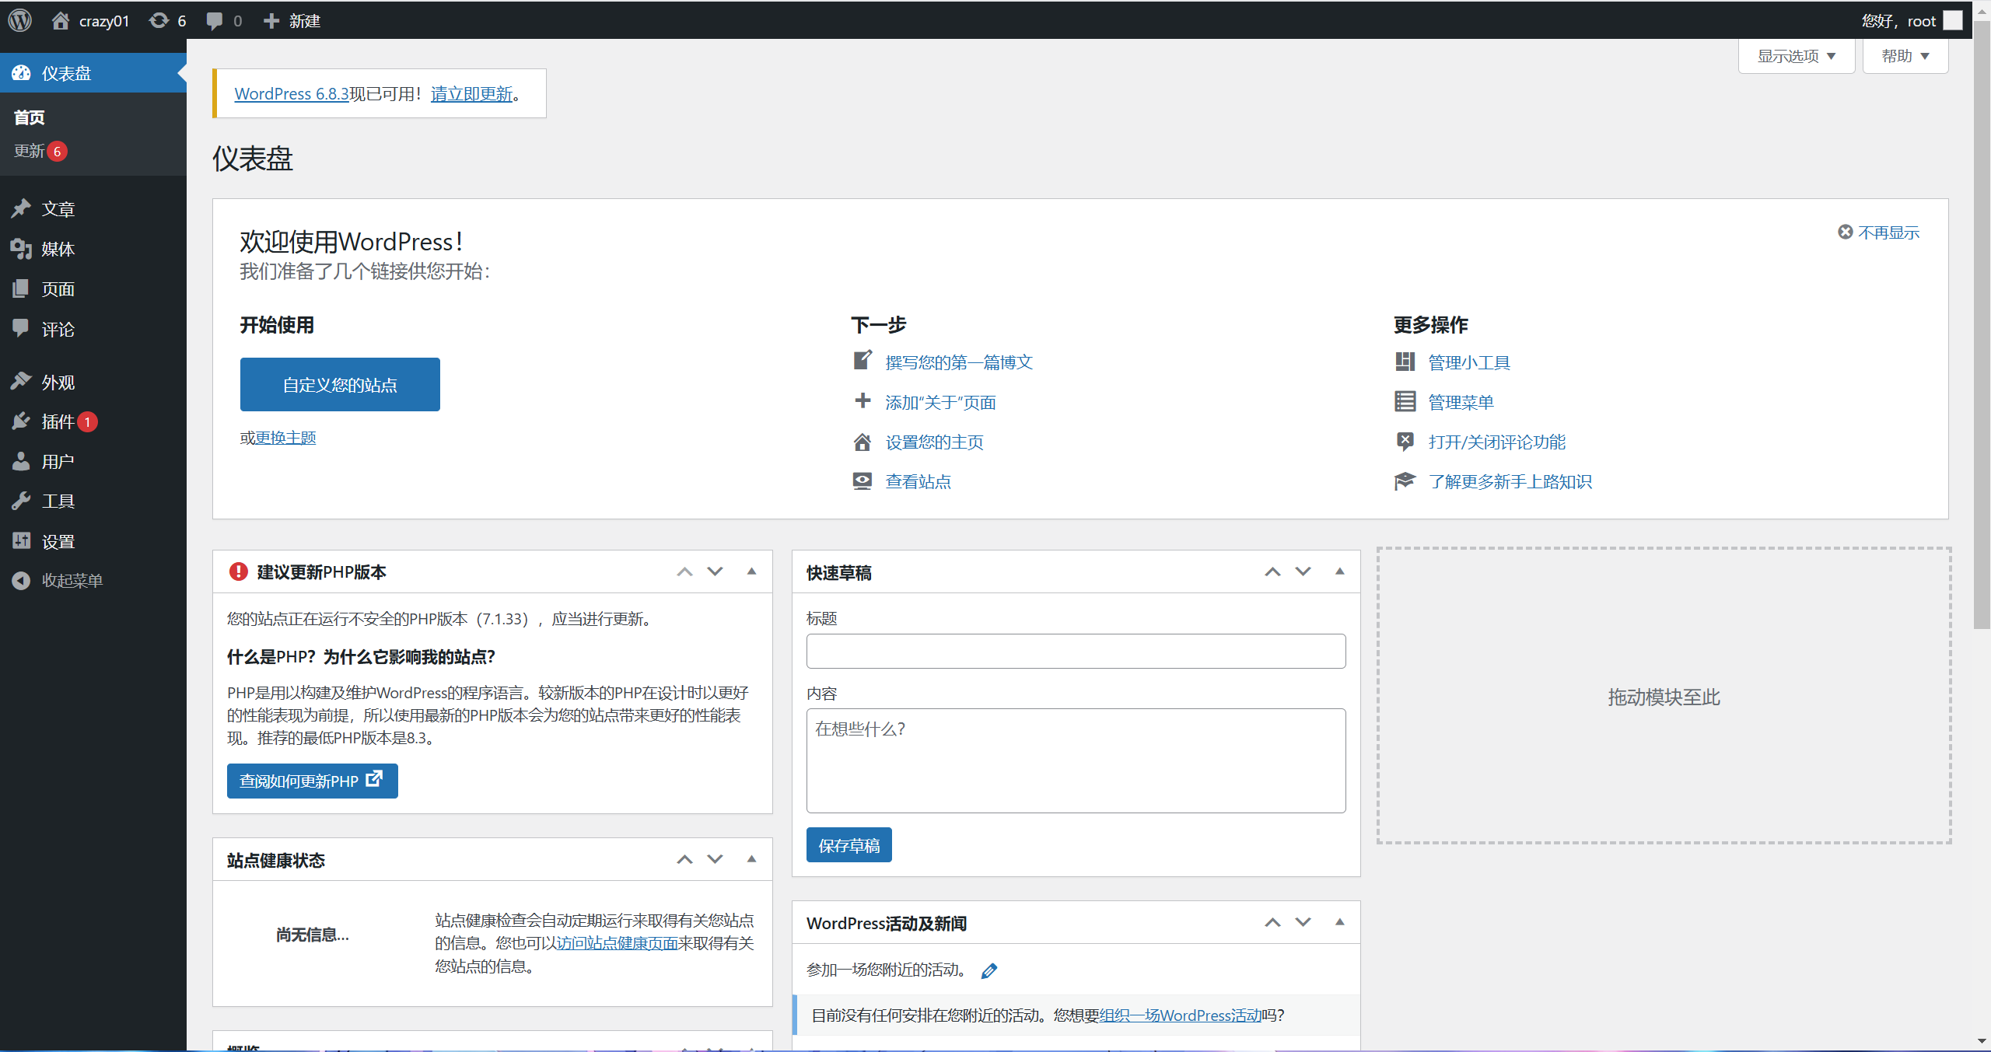
Task: Click the quick draft 标题 input field
Action: tap(1076, 651)
